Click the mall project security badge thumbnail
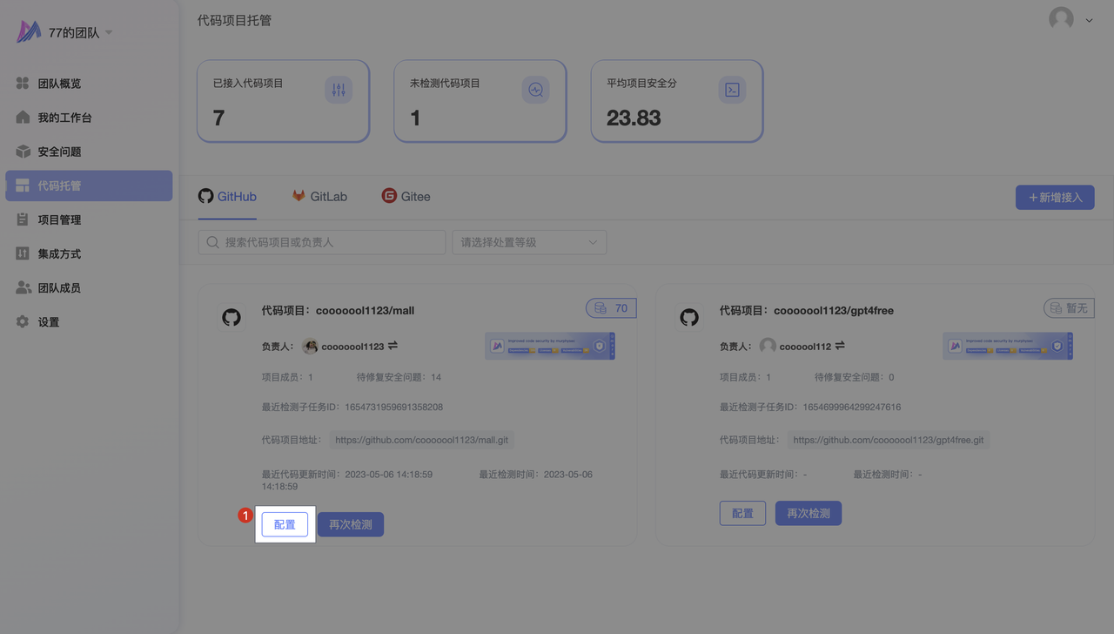This screenshot has width=1114, height=634. click(x=549, y=346)
